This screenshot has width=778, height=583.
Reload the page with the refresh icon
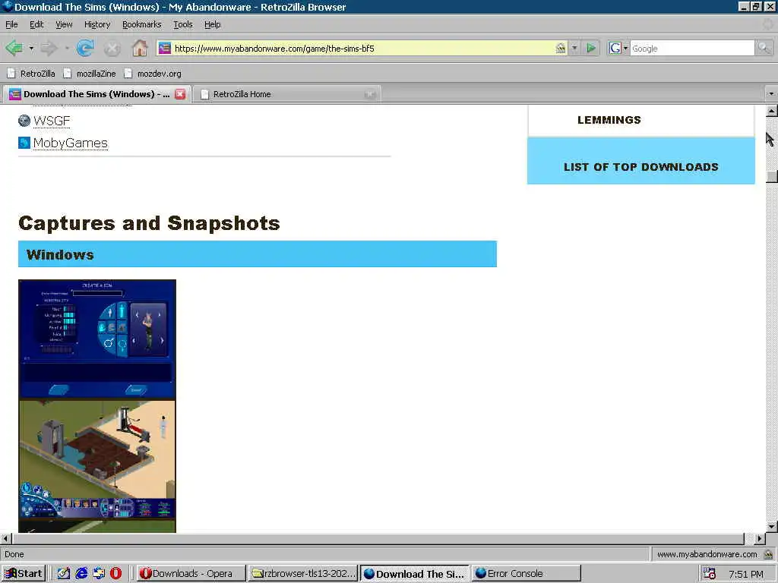coord(85,48)
